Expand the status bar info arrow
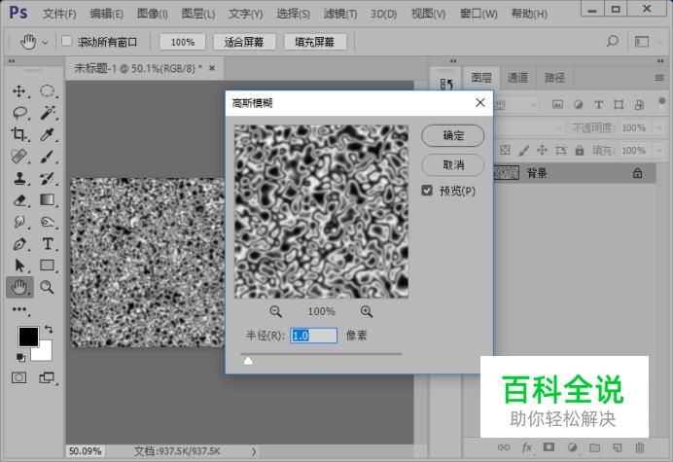This screenshot has width=673, height=462. 254,451
